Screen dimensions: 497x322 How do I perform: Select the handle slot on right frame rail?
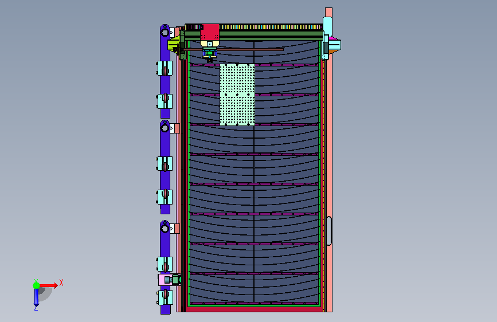329,231
